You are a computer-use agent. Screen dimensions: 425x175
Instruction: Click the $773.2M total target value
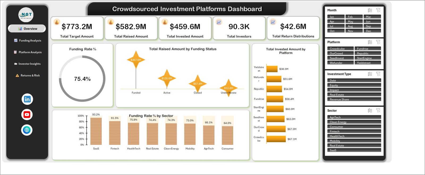pyautogui.click(x=77, y=27)
